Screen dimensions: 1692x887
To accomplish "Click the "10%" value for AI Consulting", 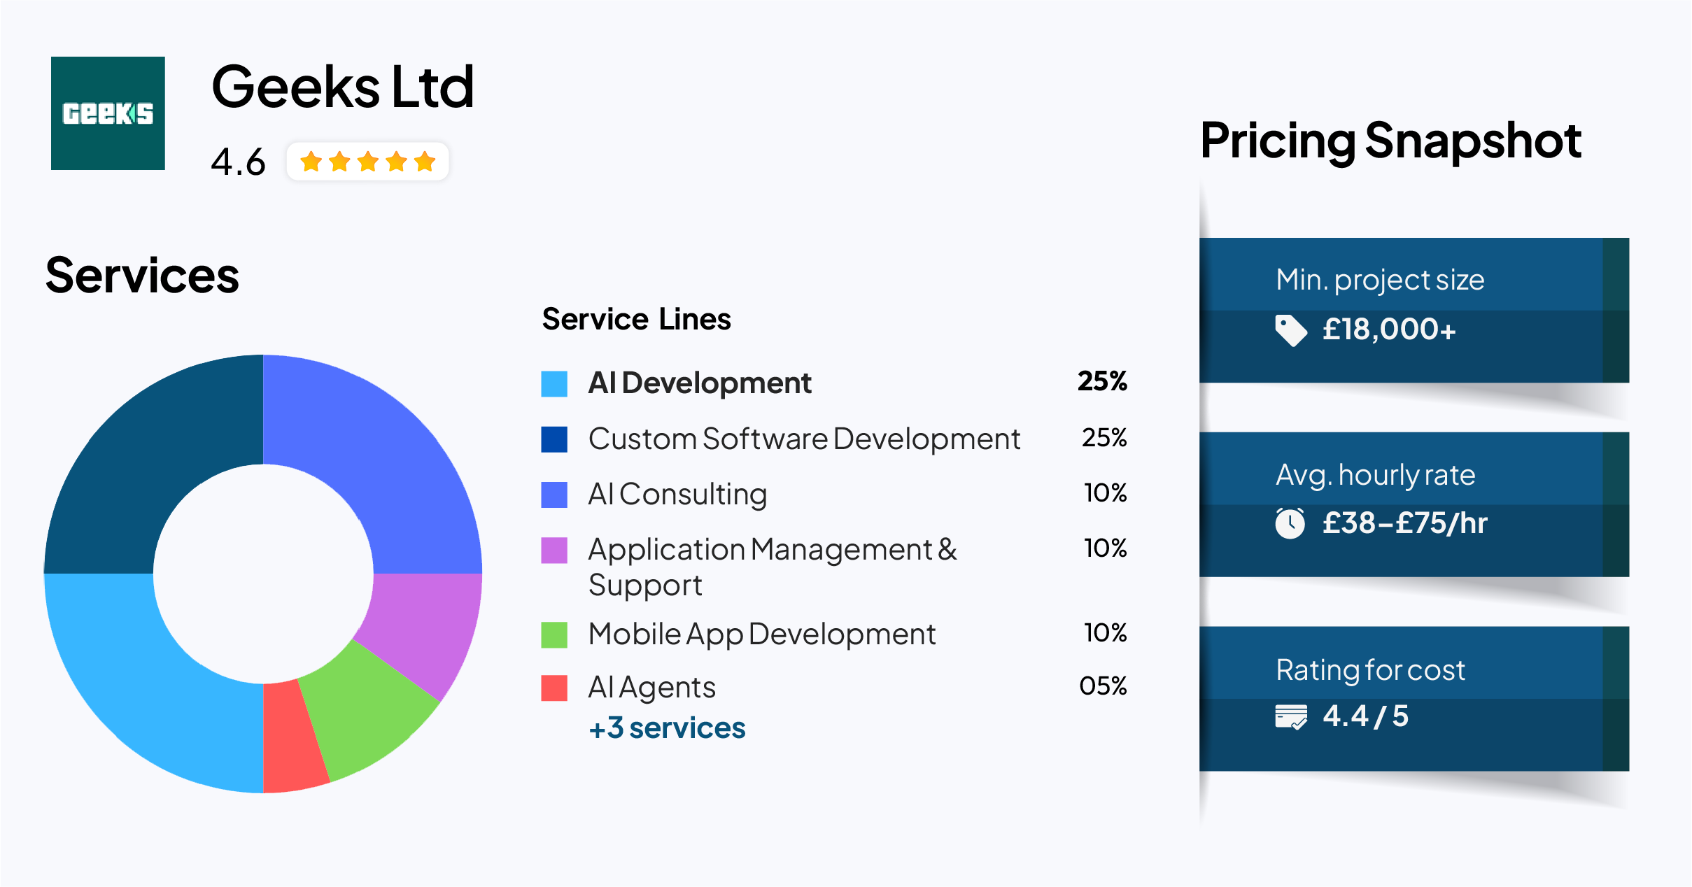I will tap(1106, 493).
